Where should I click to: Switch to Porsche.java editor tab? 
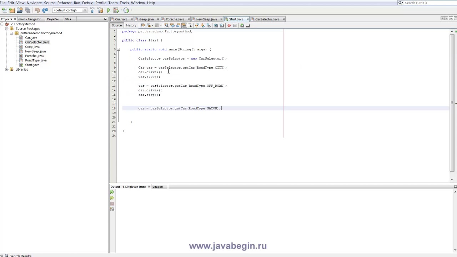175,19
